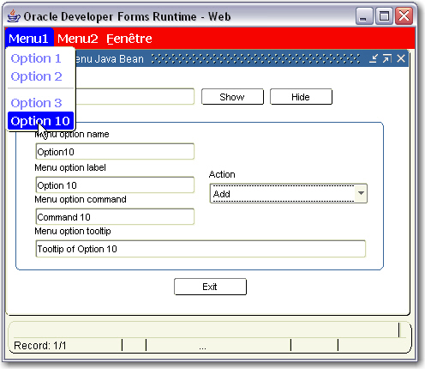Close the Oracle Forms Runtime window
Screen dimensions: 425x369
pyautogui.click(x=404, y=16)
